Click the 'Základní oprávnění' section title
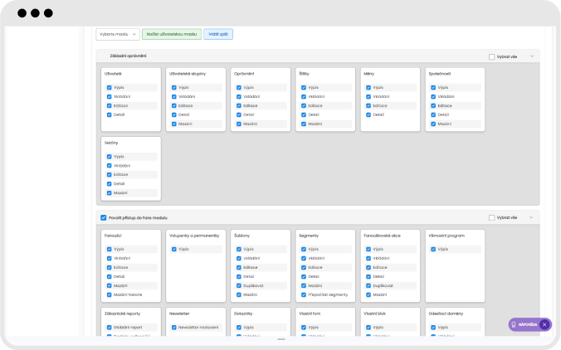The width and height of the screenshot is (561, 350). tap(128, 56)
